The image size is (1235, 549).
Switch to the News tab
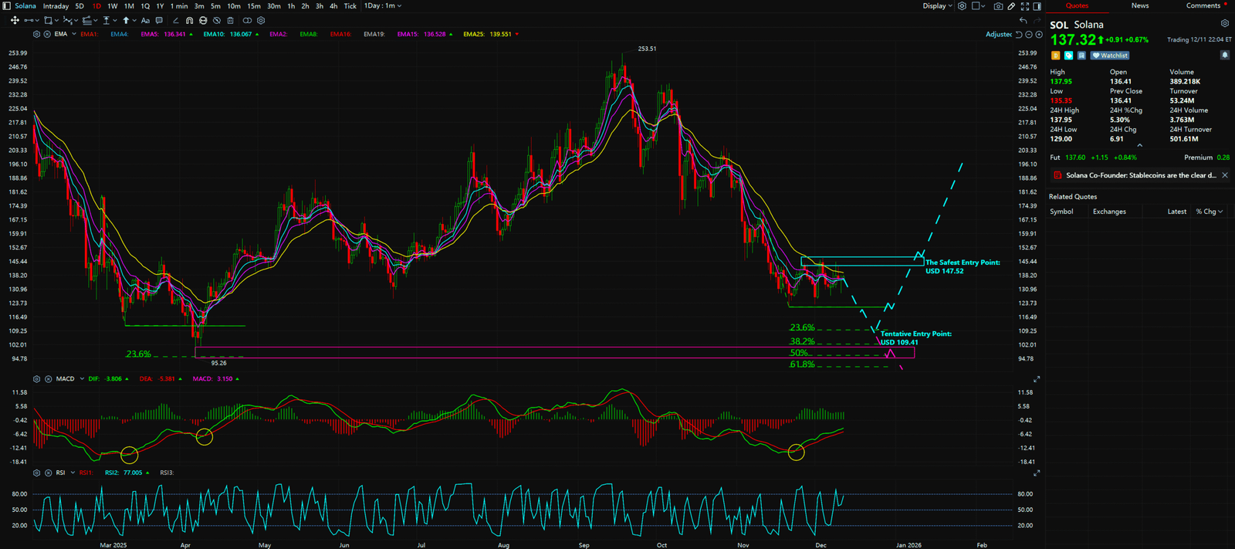1139,6
